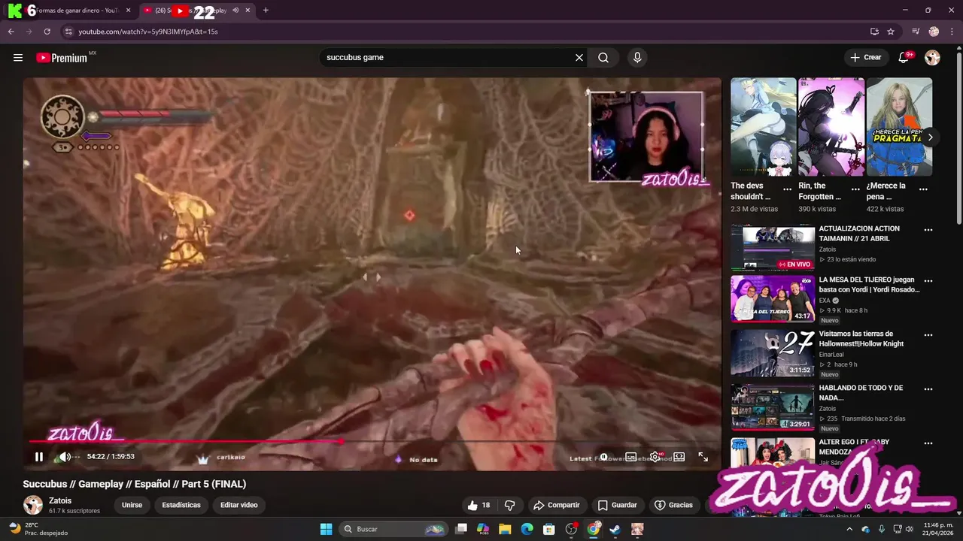Image resolution: width=963 pixels, height=541 pixels.
Task: Open the notifications bell
Action: pos(904,57)
